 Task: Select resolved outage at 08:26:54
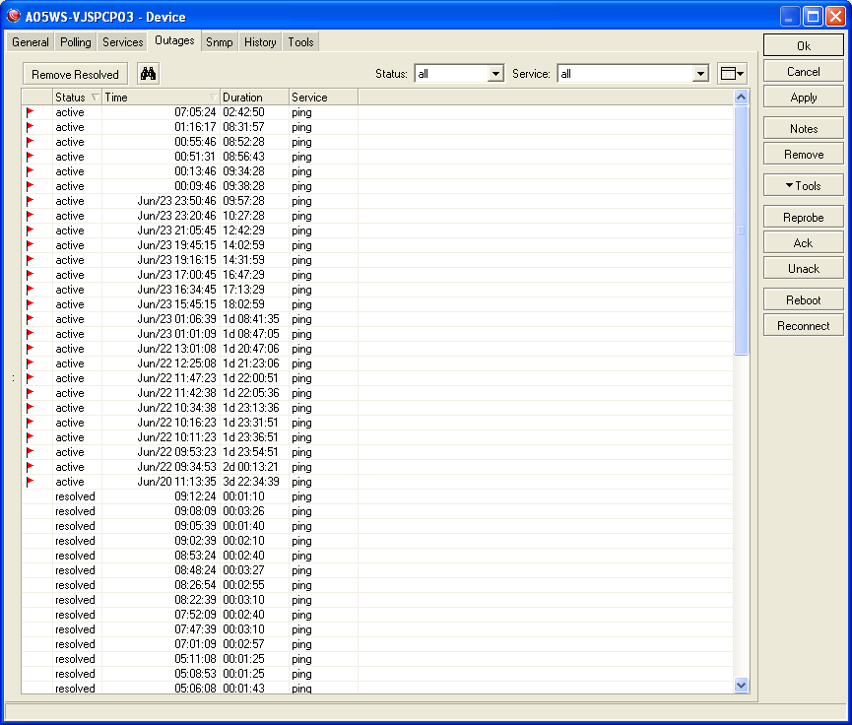[x=377, y=585]
